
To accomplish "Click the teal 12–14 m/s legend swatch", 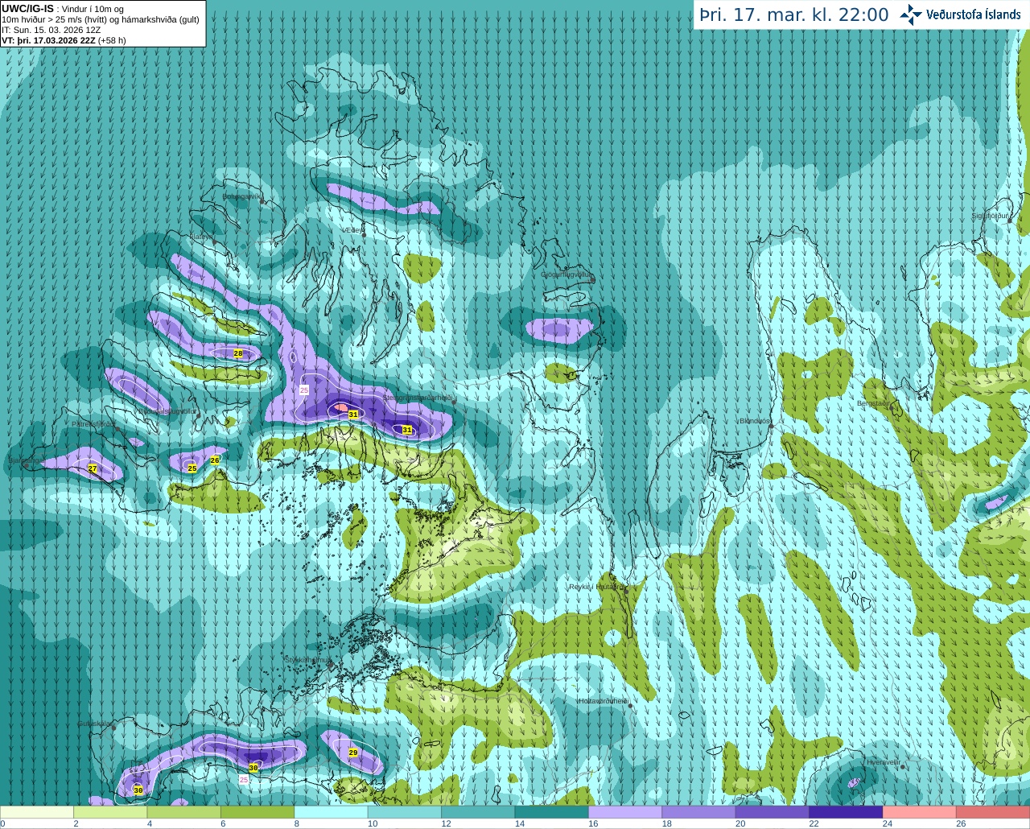I will (478, 812).
